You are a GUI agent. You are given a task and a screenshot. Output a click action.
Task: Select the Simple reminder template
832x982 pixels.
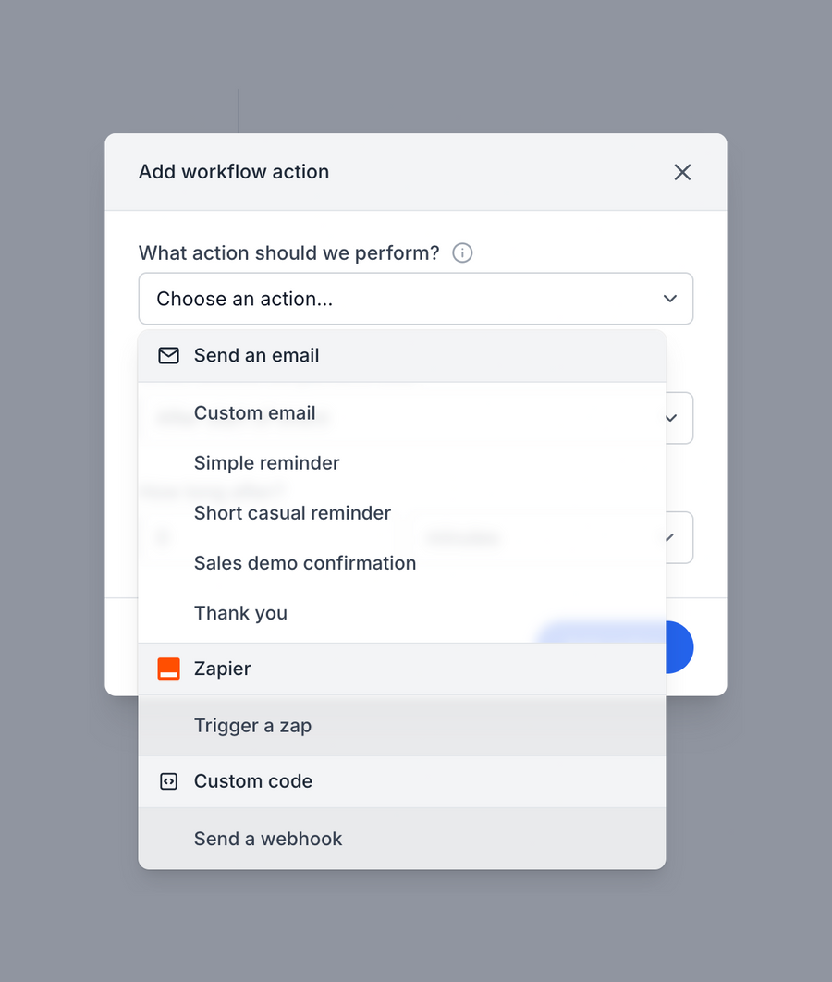pos(266,462)
